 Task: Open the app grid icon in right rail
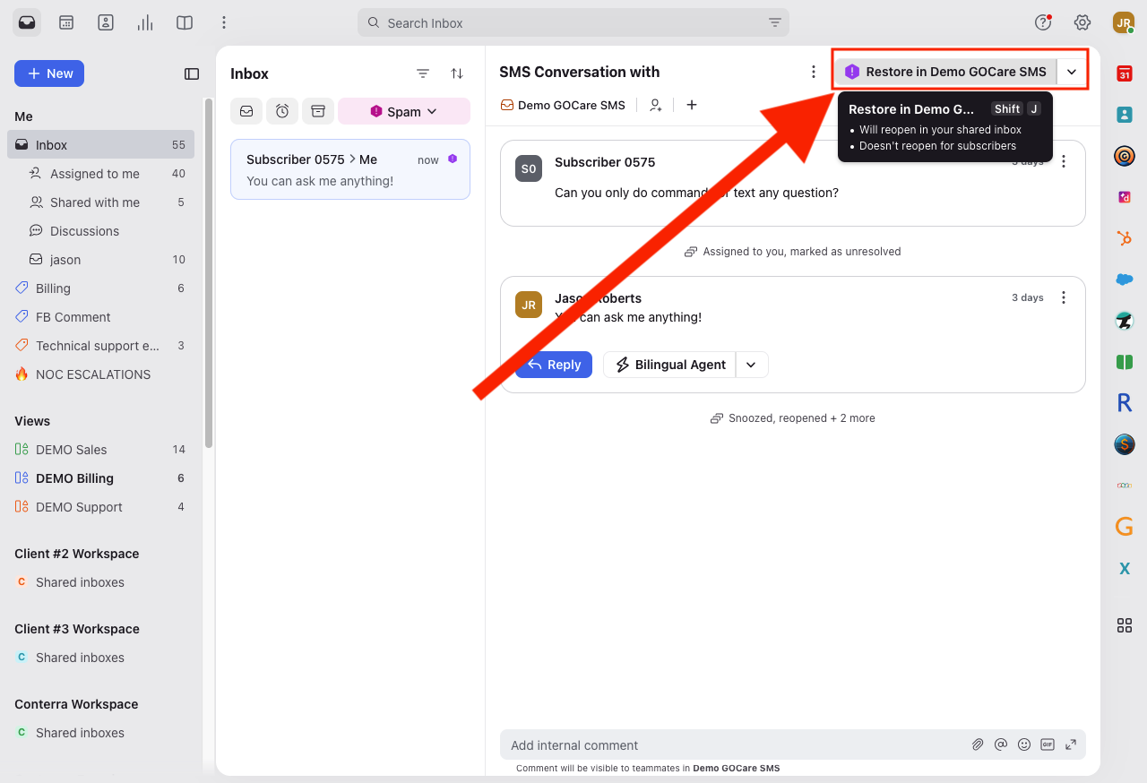[x=1124, y=625]
